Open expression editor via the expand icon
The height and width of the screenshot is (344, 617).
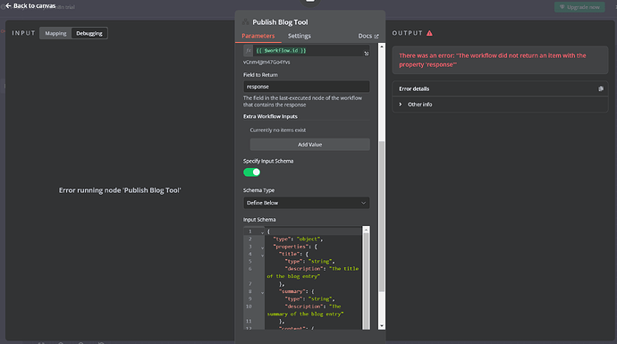[x=367, y=54]
